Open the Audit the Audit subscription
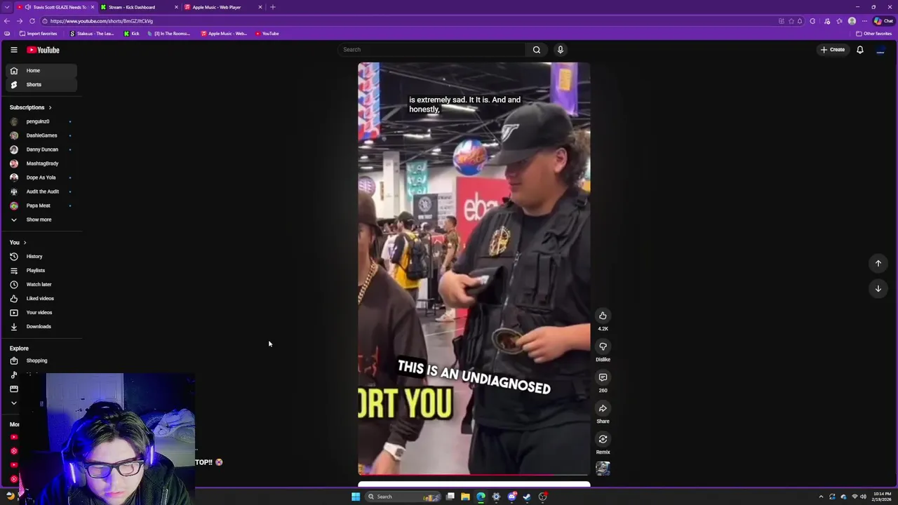 (x=41, y=191)
